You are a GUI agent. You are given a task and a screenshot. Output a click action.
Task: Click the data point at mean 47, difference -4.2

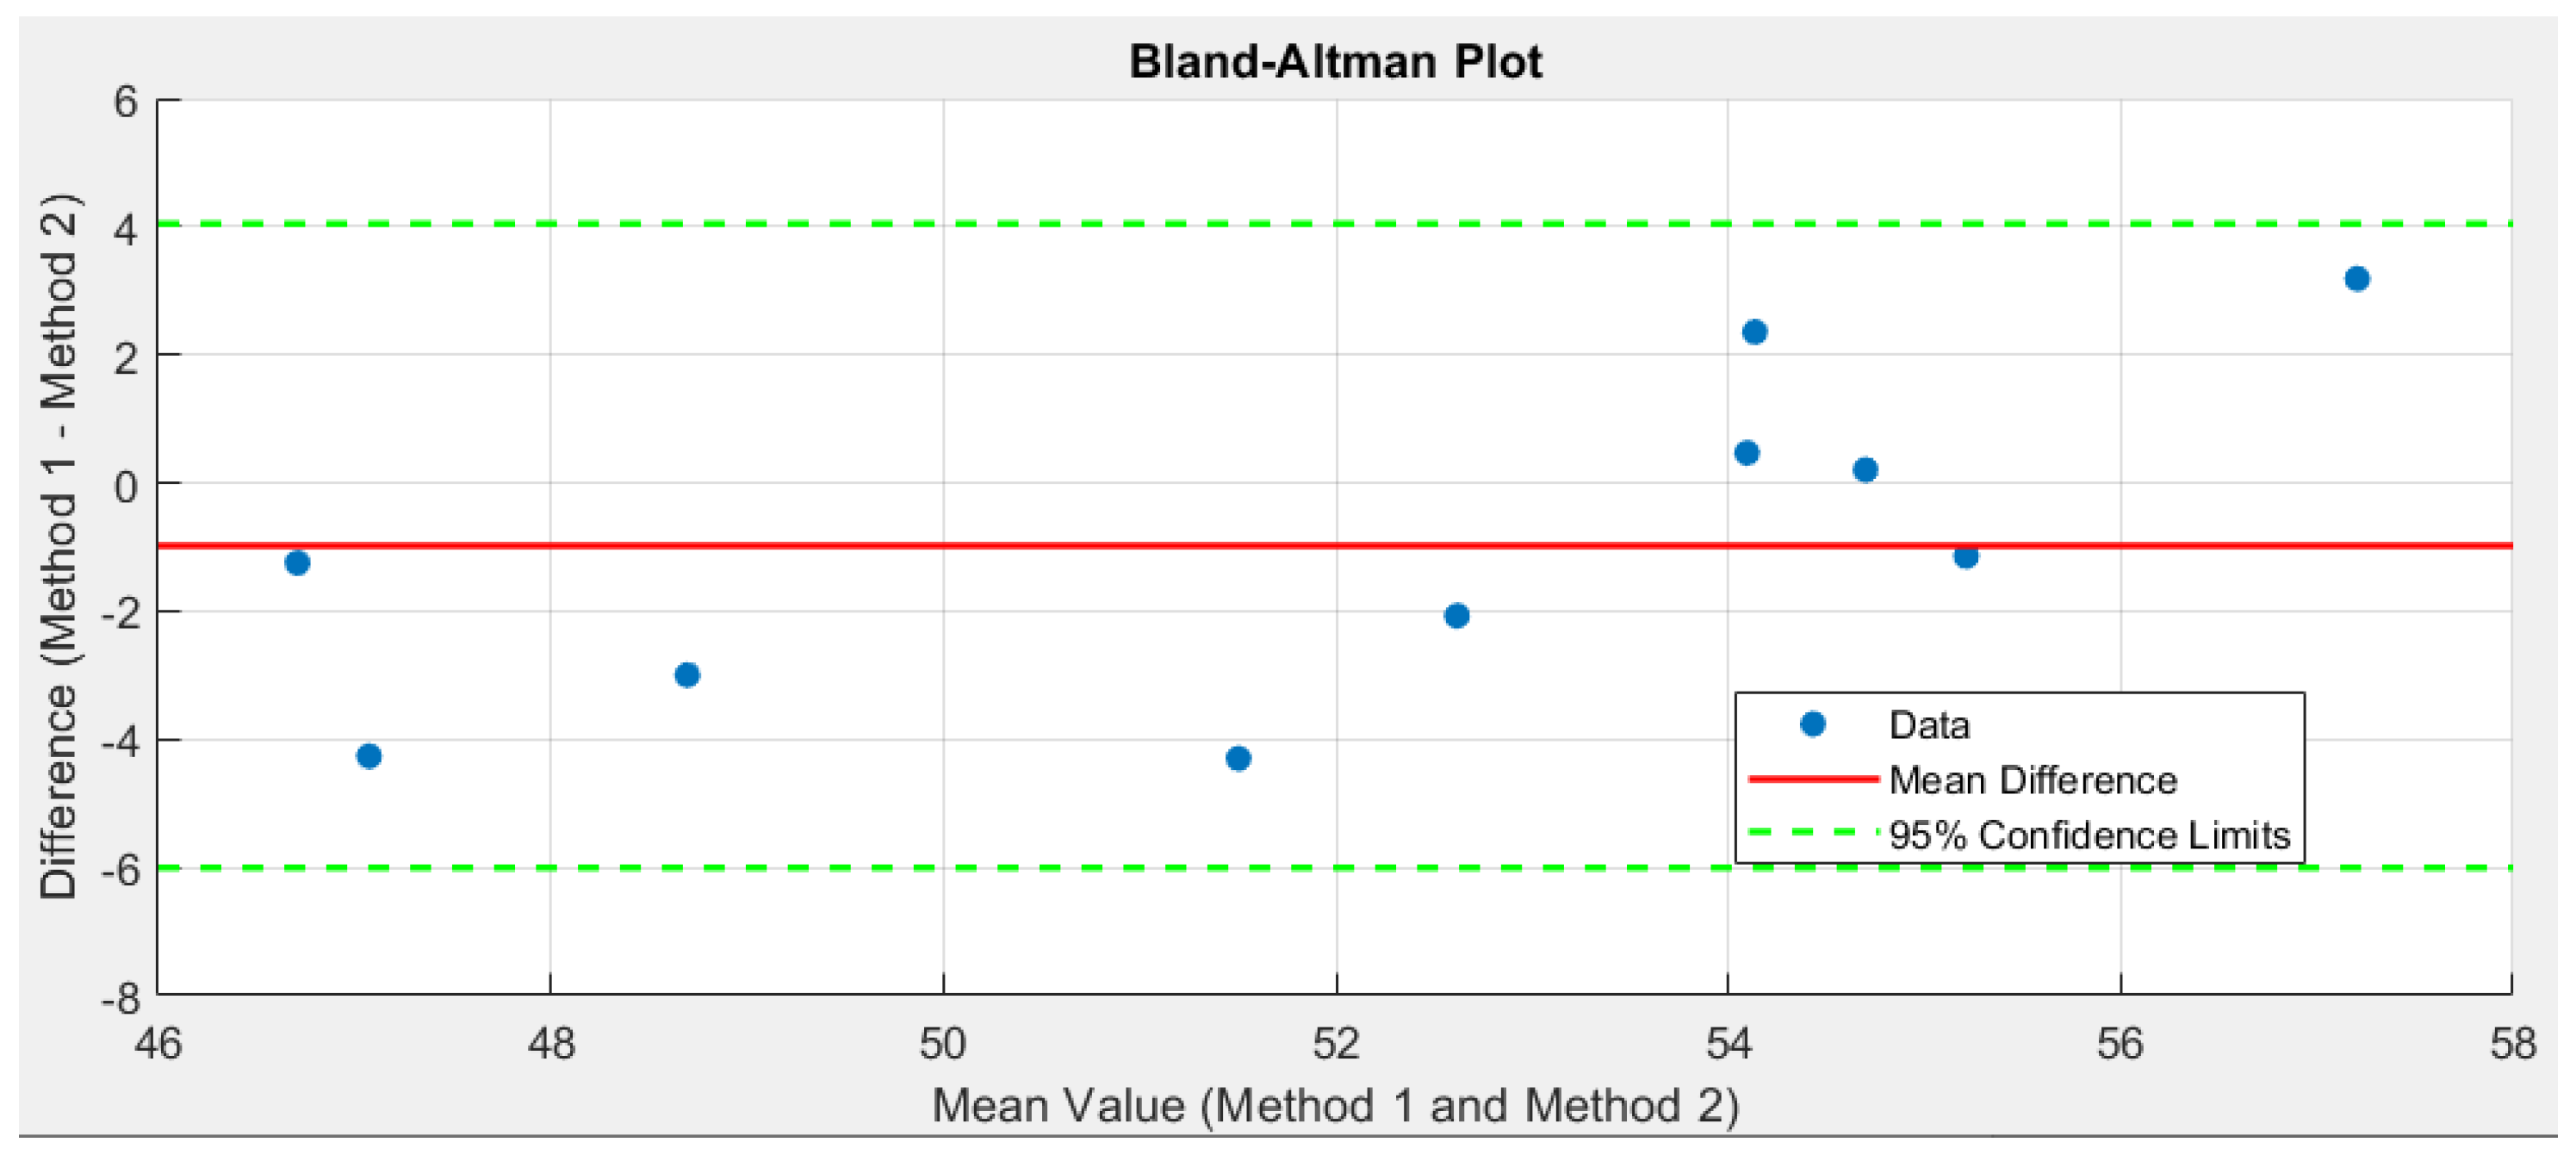tap(369, 756)
